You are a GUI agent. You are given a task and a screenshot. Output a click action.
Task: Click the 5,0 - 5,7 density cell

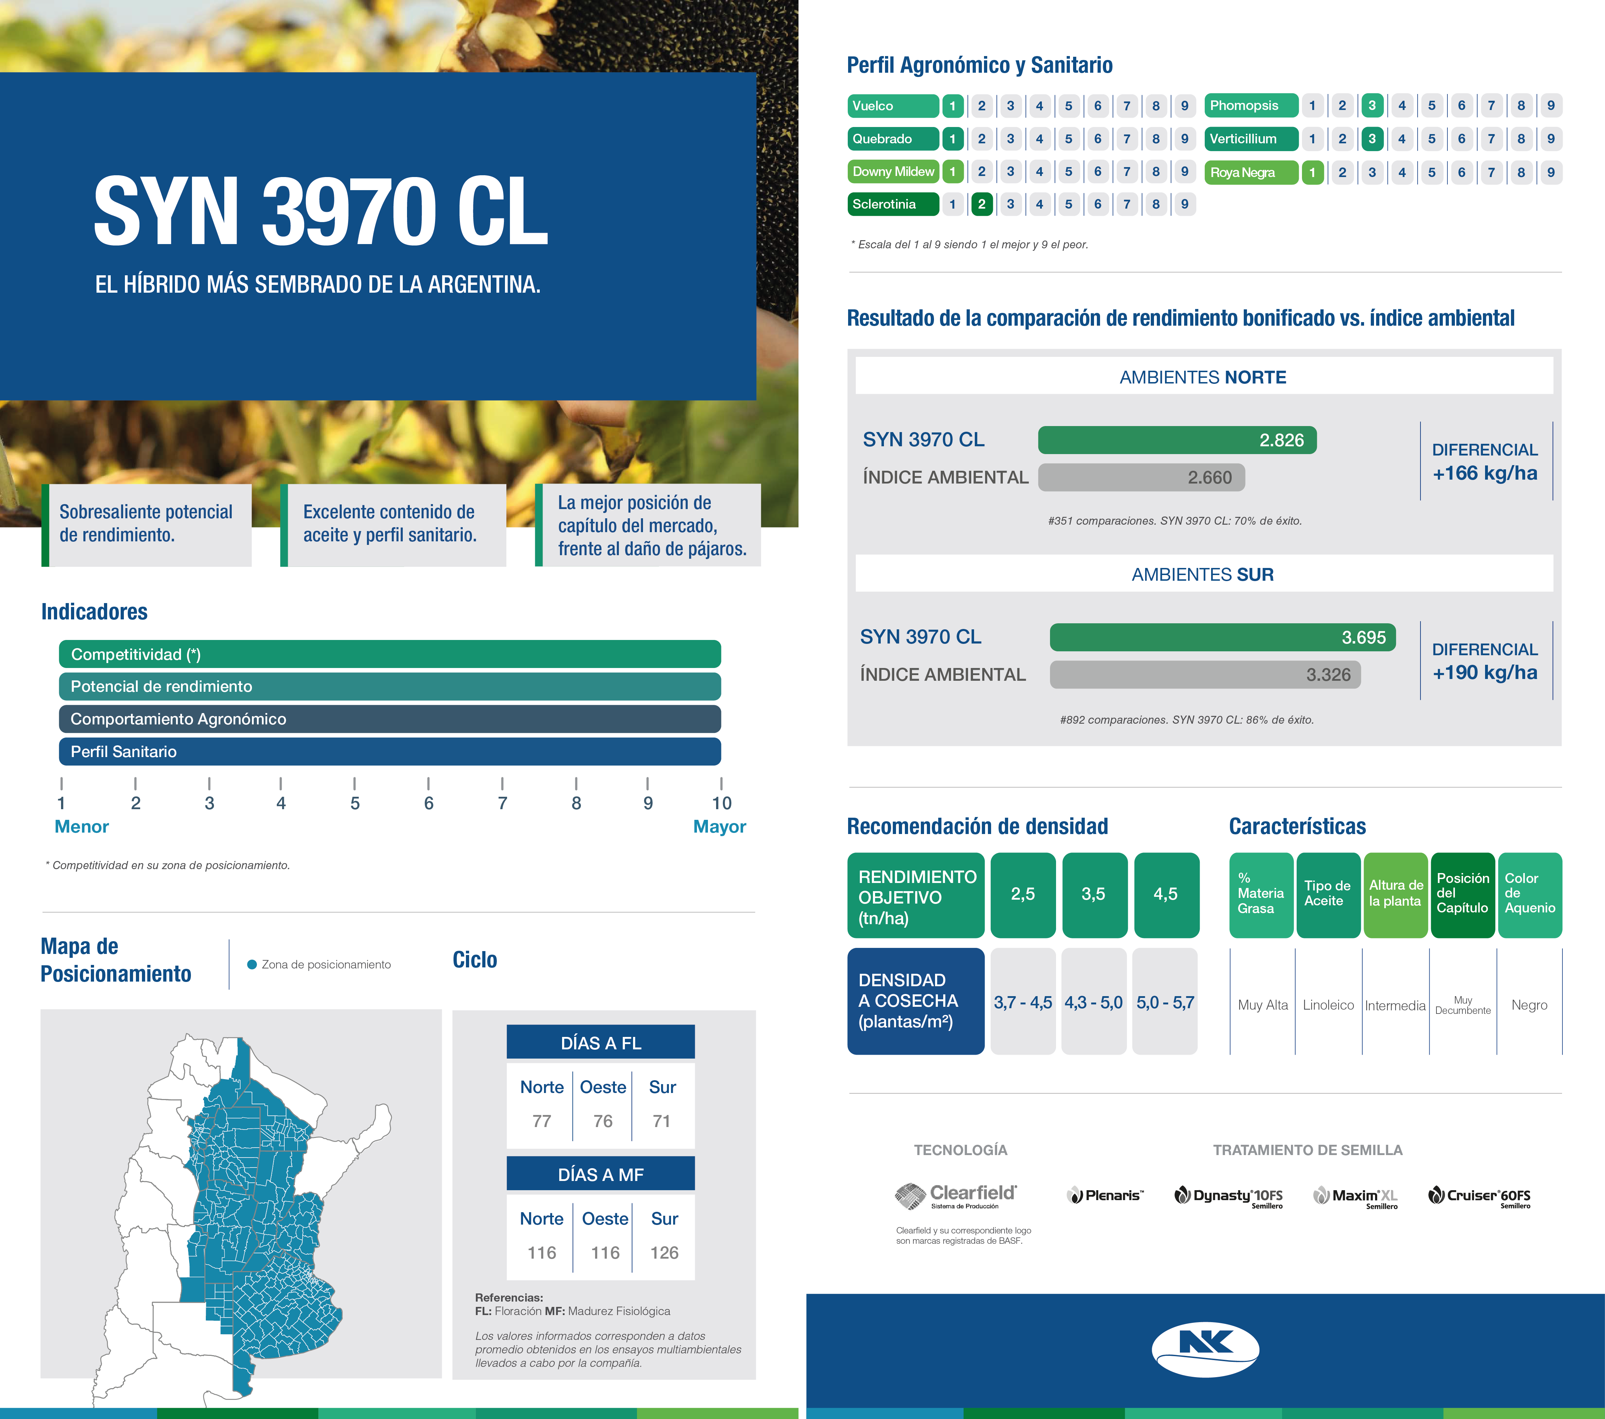[x=1165, y=1001]
